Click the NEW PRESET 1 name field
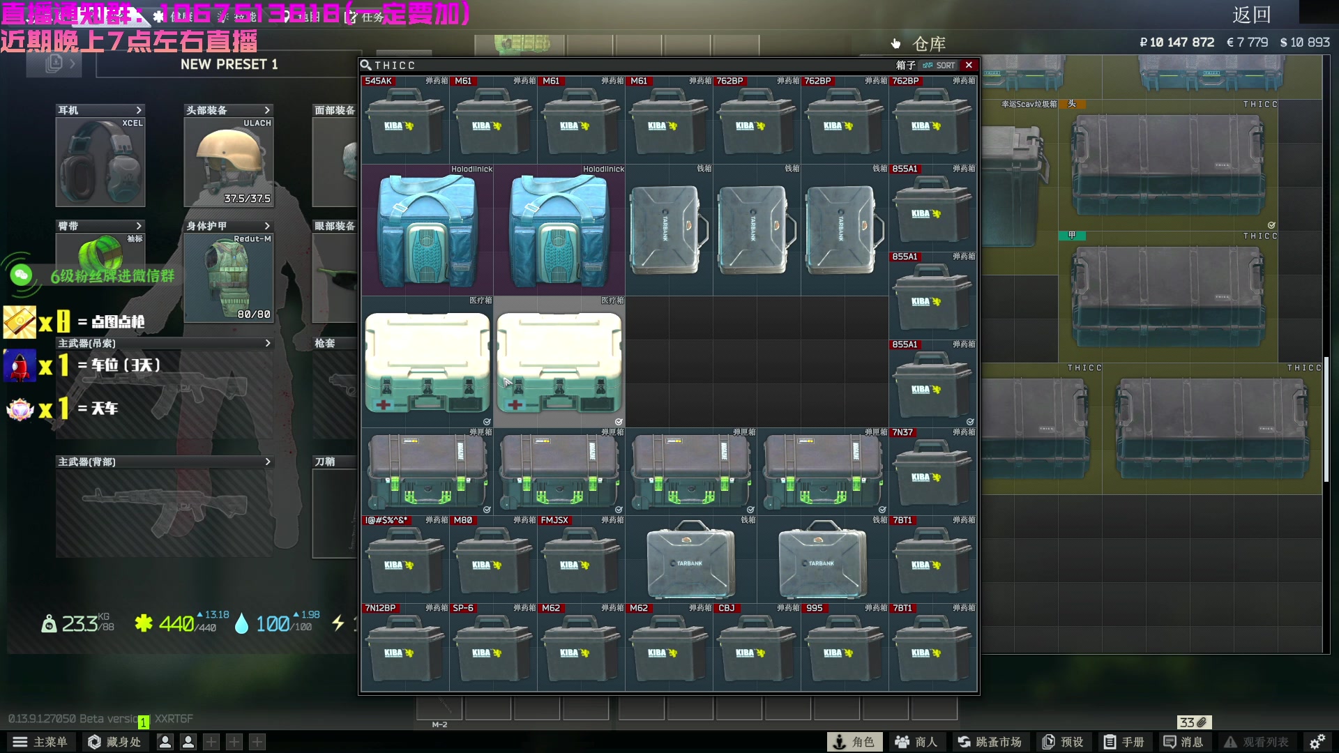 [229, 64]
